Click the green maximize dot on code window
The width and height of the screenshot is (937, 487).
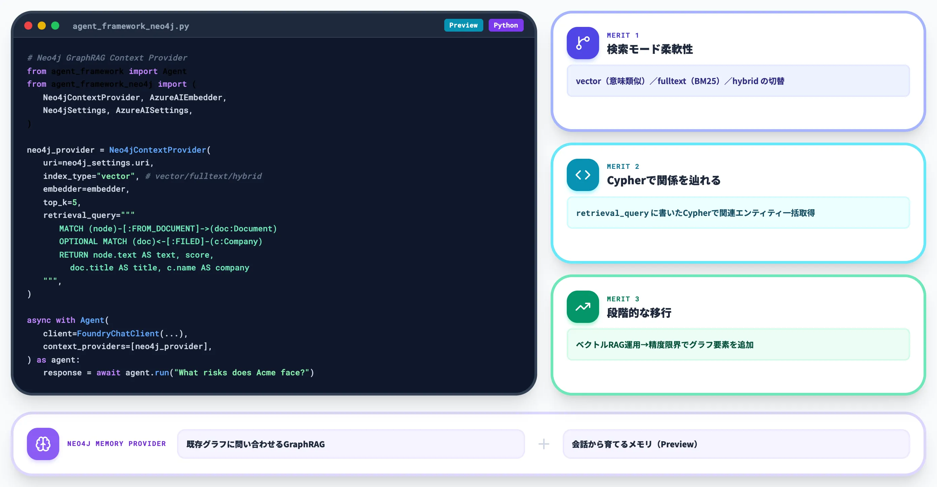(x=55, y=26)
